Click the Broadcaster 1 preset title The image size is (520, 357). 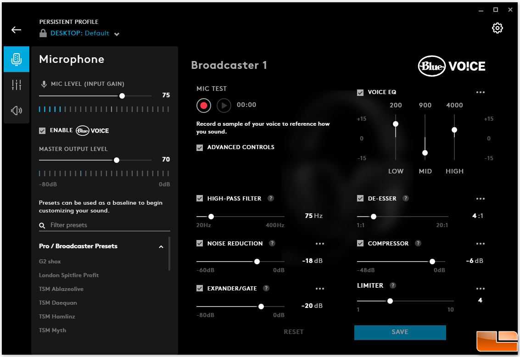[229, 65]
